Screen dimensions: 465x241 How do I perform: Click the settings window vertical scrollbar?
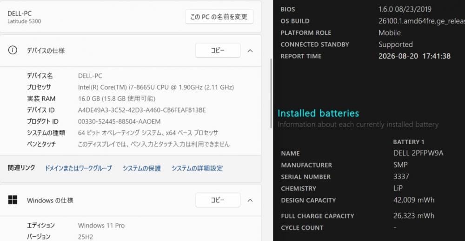click(x=271, y=94)
